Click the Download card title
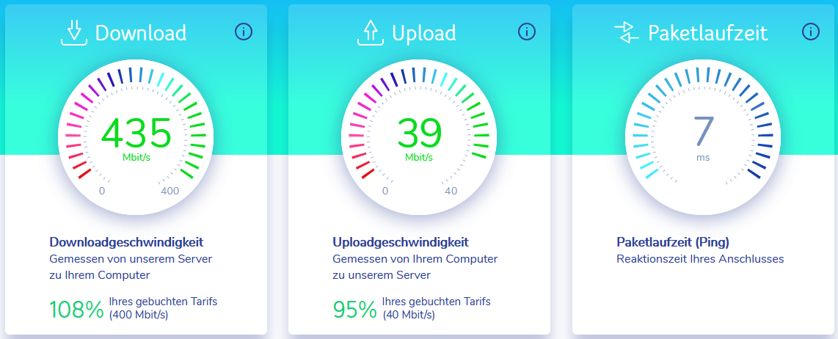 (x=141, y=33)
